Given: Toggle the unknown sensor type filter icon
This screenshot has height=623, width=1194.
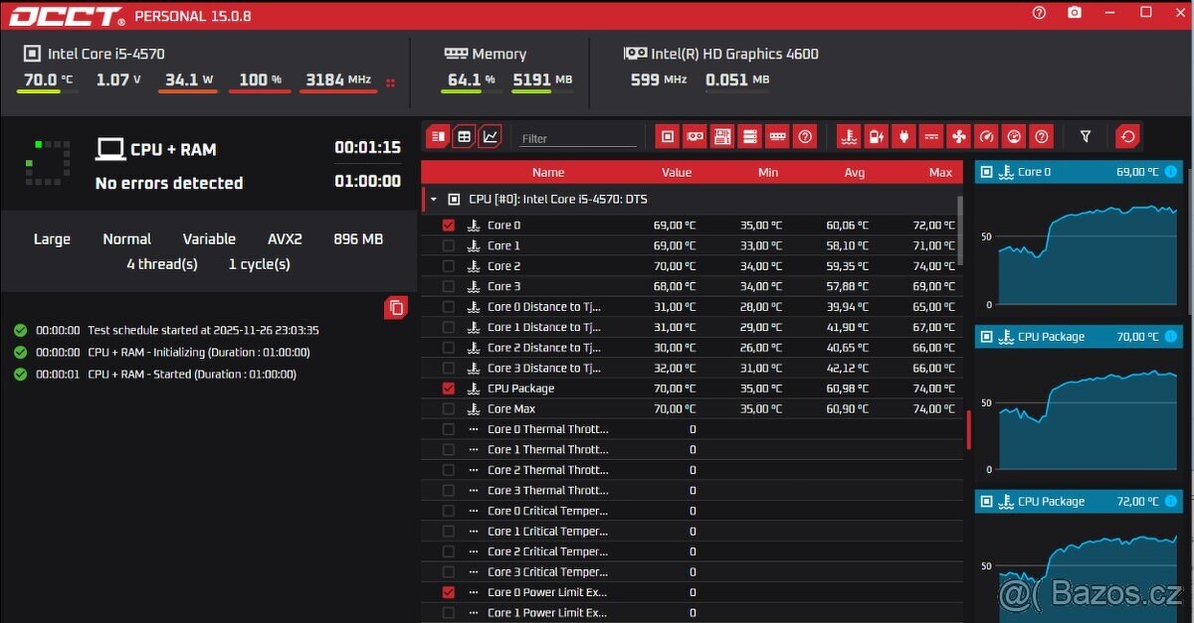Looking at the screenshot, I should pyautogui.click(x=1042, y=136).
